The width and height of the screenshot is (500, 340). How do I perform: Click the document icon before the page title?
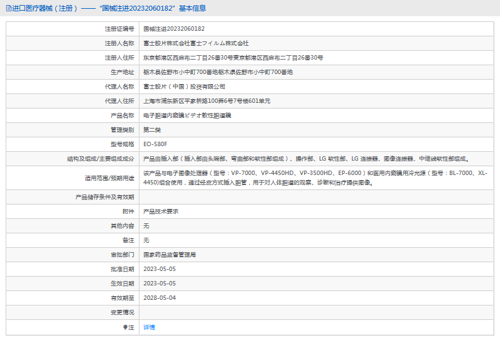pyautogui.click(x=8, y=8)
